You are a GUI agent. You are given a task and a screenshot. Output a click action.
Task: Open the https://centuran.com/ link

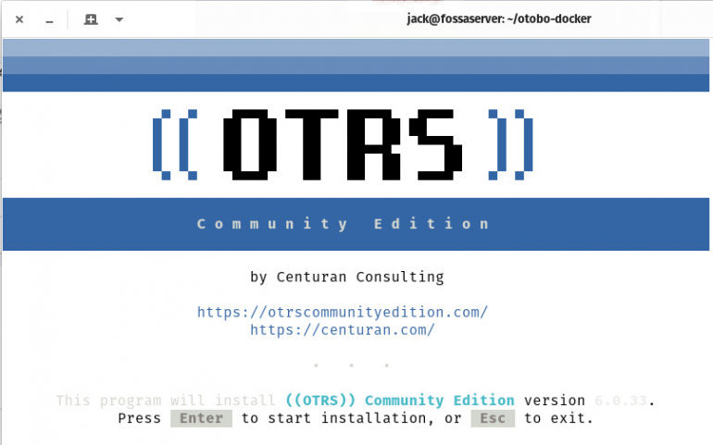(x=343, y=329)
